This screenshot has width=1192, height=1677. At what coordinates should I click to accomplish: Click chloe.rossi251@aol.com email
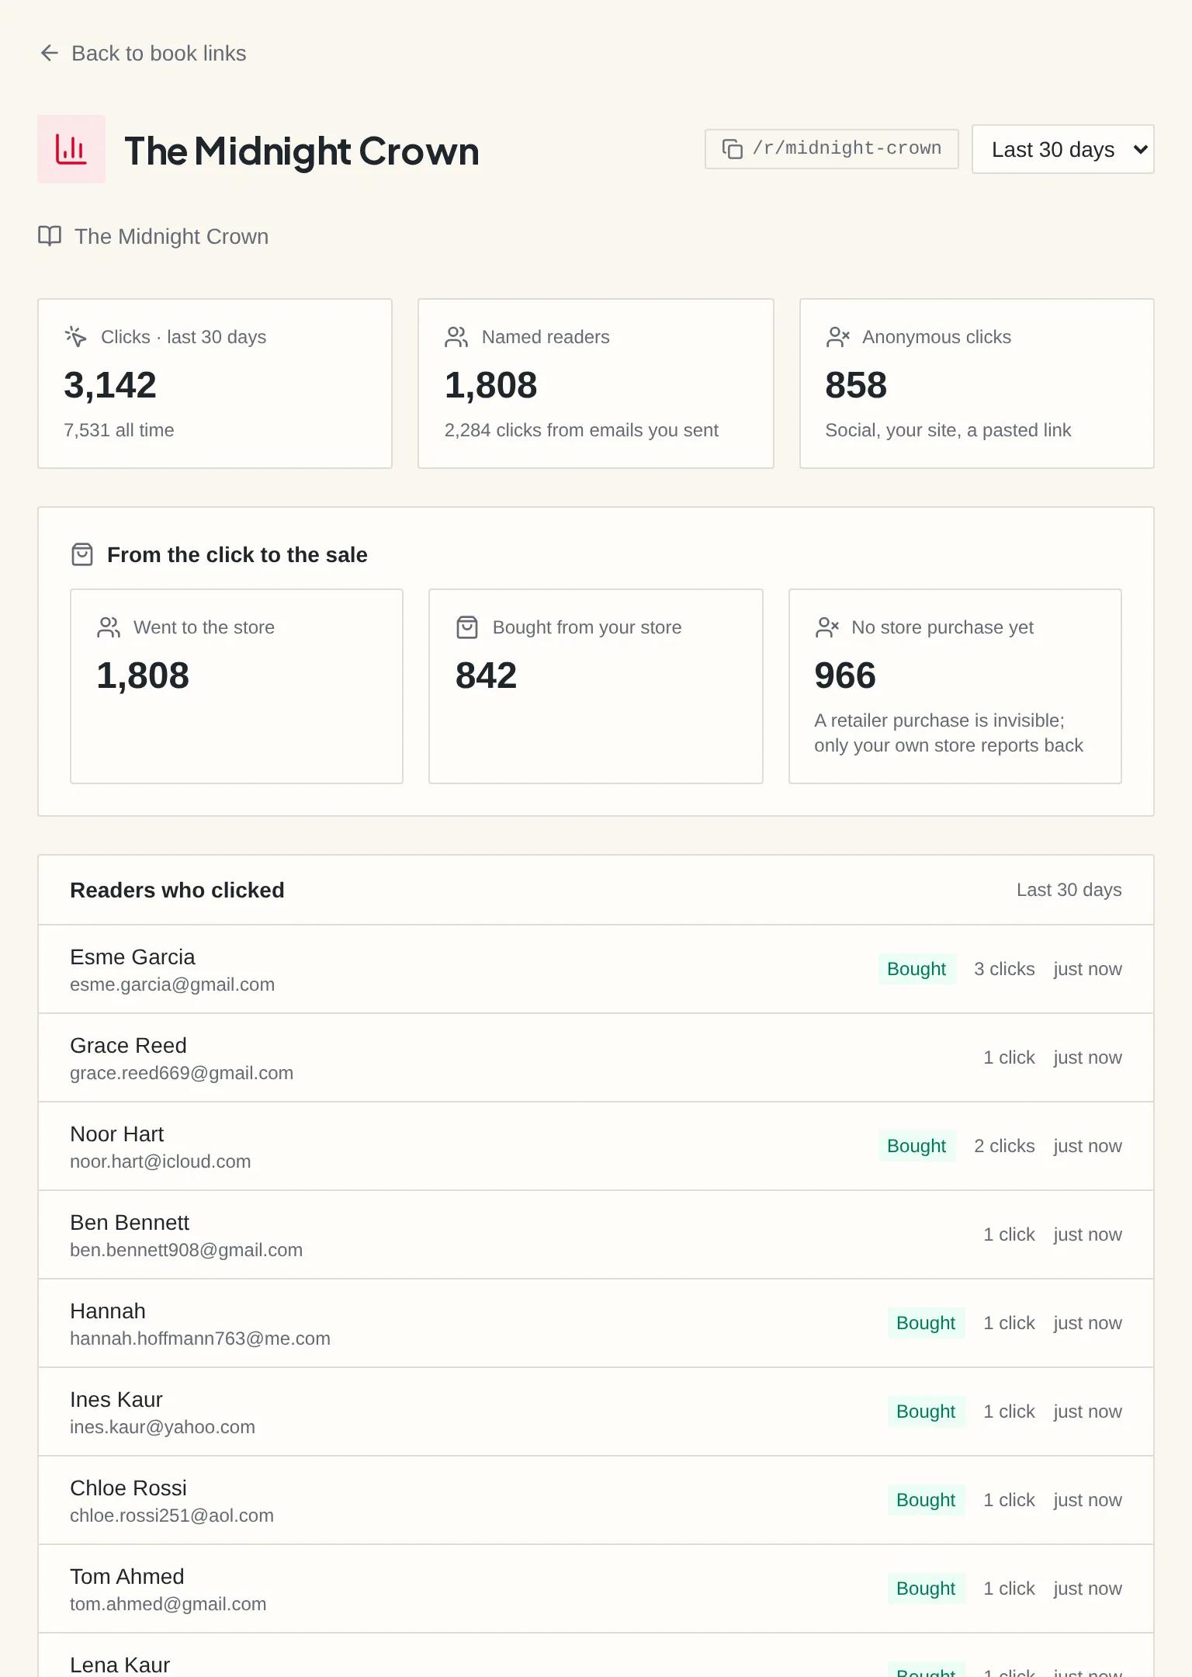(172, 1516)
